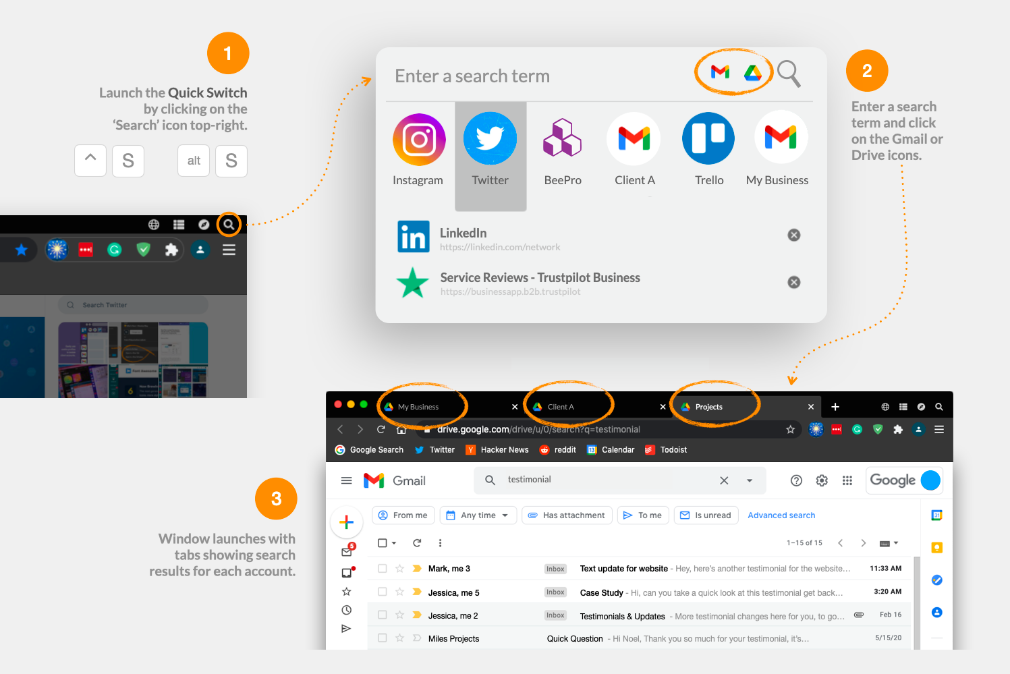This screenshot has width=1010, height=674.
Task: Apply the 'Has attachment' filter chip
Action: (x=567, y=515)
